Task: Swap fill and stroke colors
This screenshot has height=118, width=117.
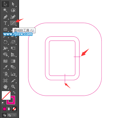Action: [14, 92]
